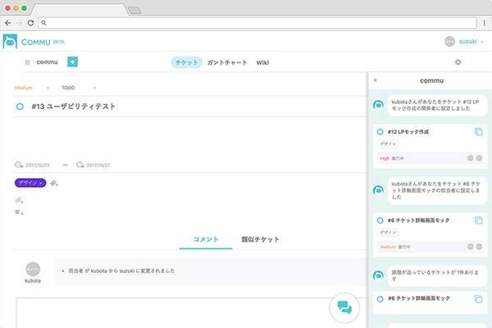Click into the comment text area
492x328 pixels.
(x=164, y=312)
